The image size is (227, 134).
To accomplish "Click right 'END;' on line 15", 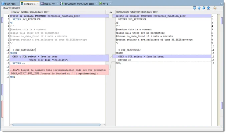I will click(x=118, y=63).
